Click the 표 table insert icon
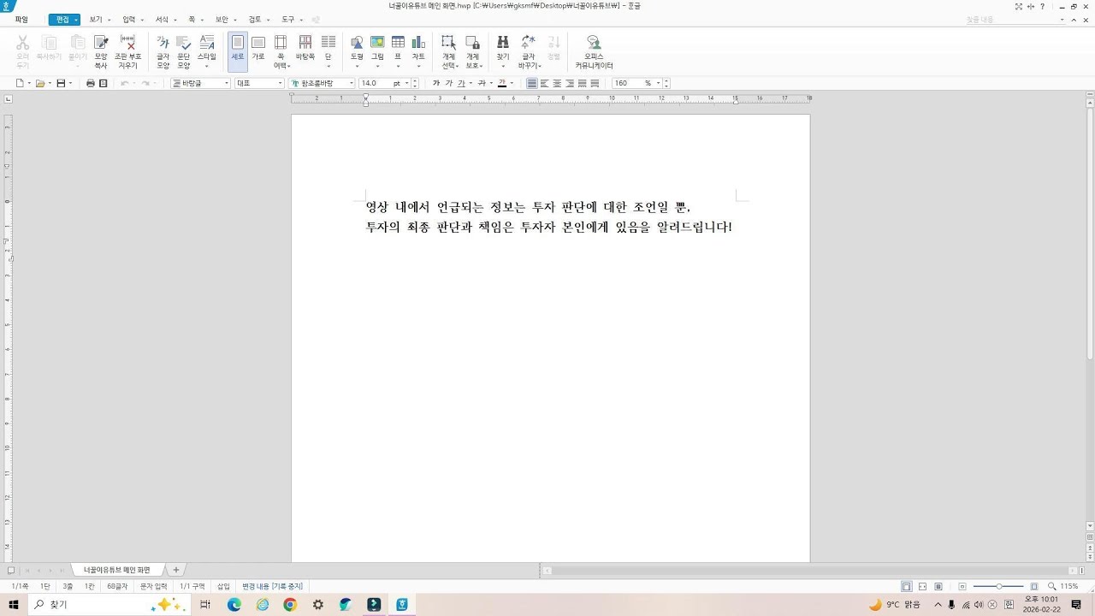 (398, 51)
